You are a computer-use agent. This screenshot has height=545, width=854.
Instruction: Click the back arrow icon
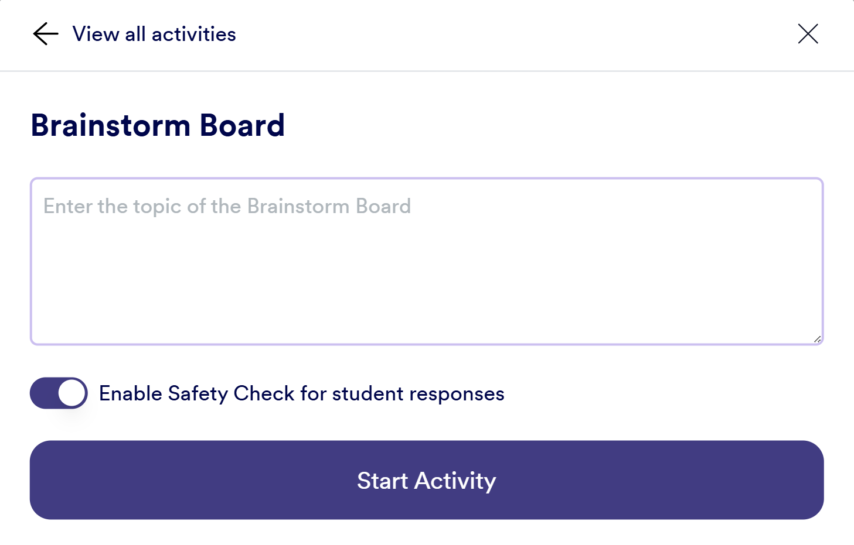46,34
